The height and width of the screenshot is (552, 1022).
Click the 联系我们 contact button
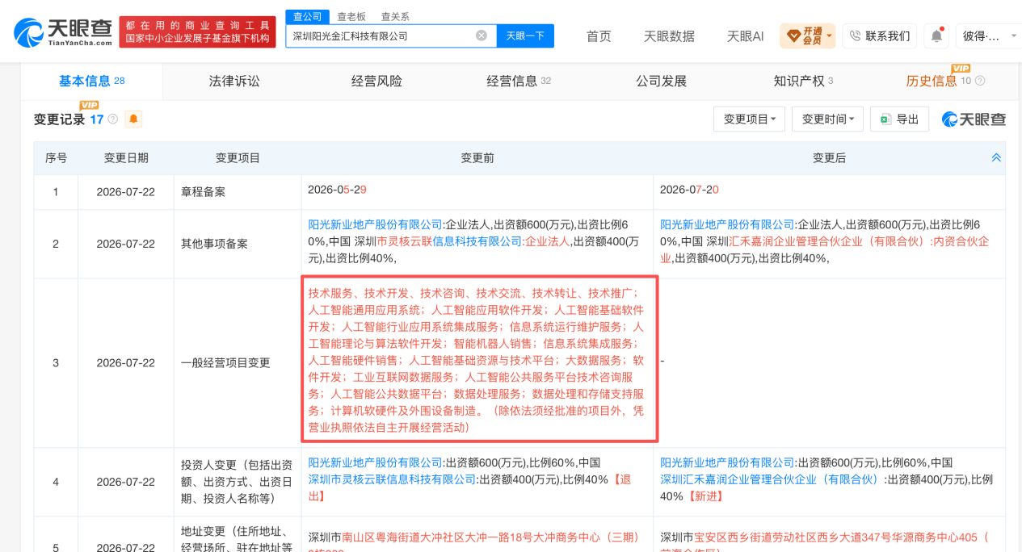(x=879, y=36)
